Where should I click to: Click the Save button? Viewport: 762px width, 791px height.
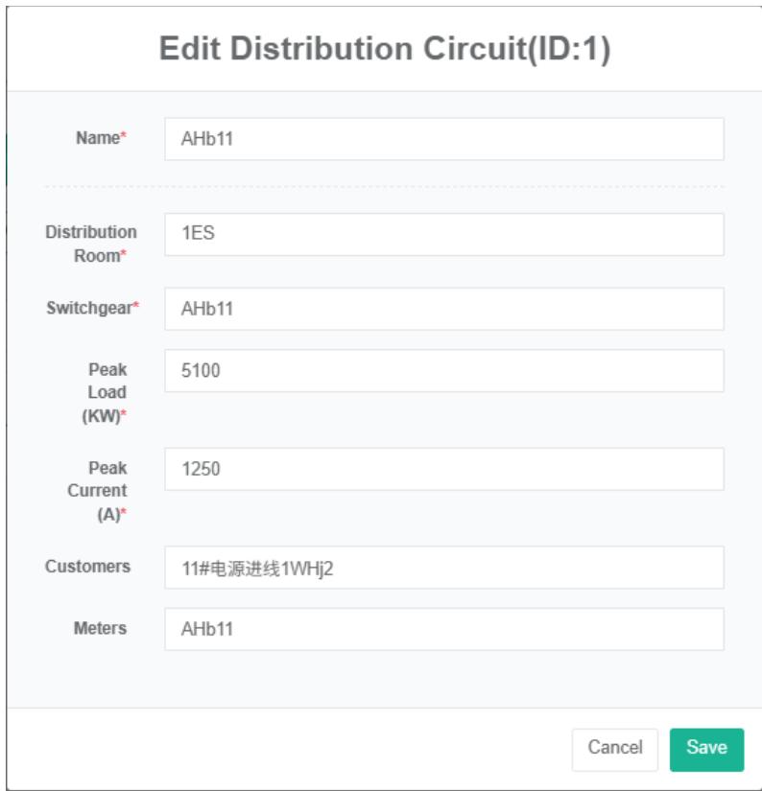(705, 749)
